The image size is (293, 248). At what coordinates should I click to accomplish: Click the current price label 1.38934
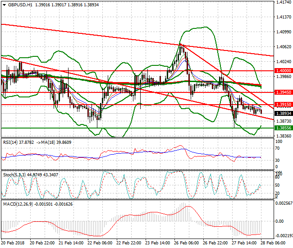click(284, 114)
